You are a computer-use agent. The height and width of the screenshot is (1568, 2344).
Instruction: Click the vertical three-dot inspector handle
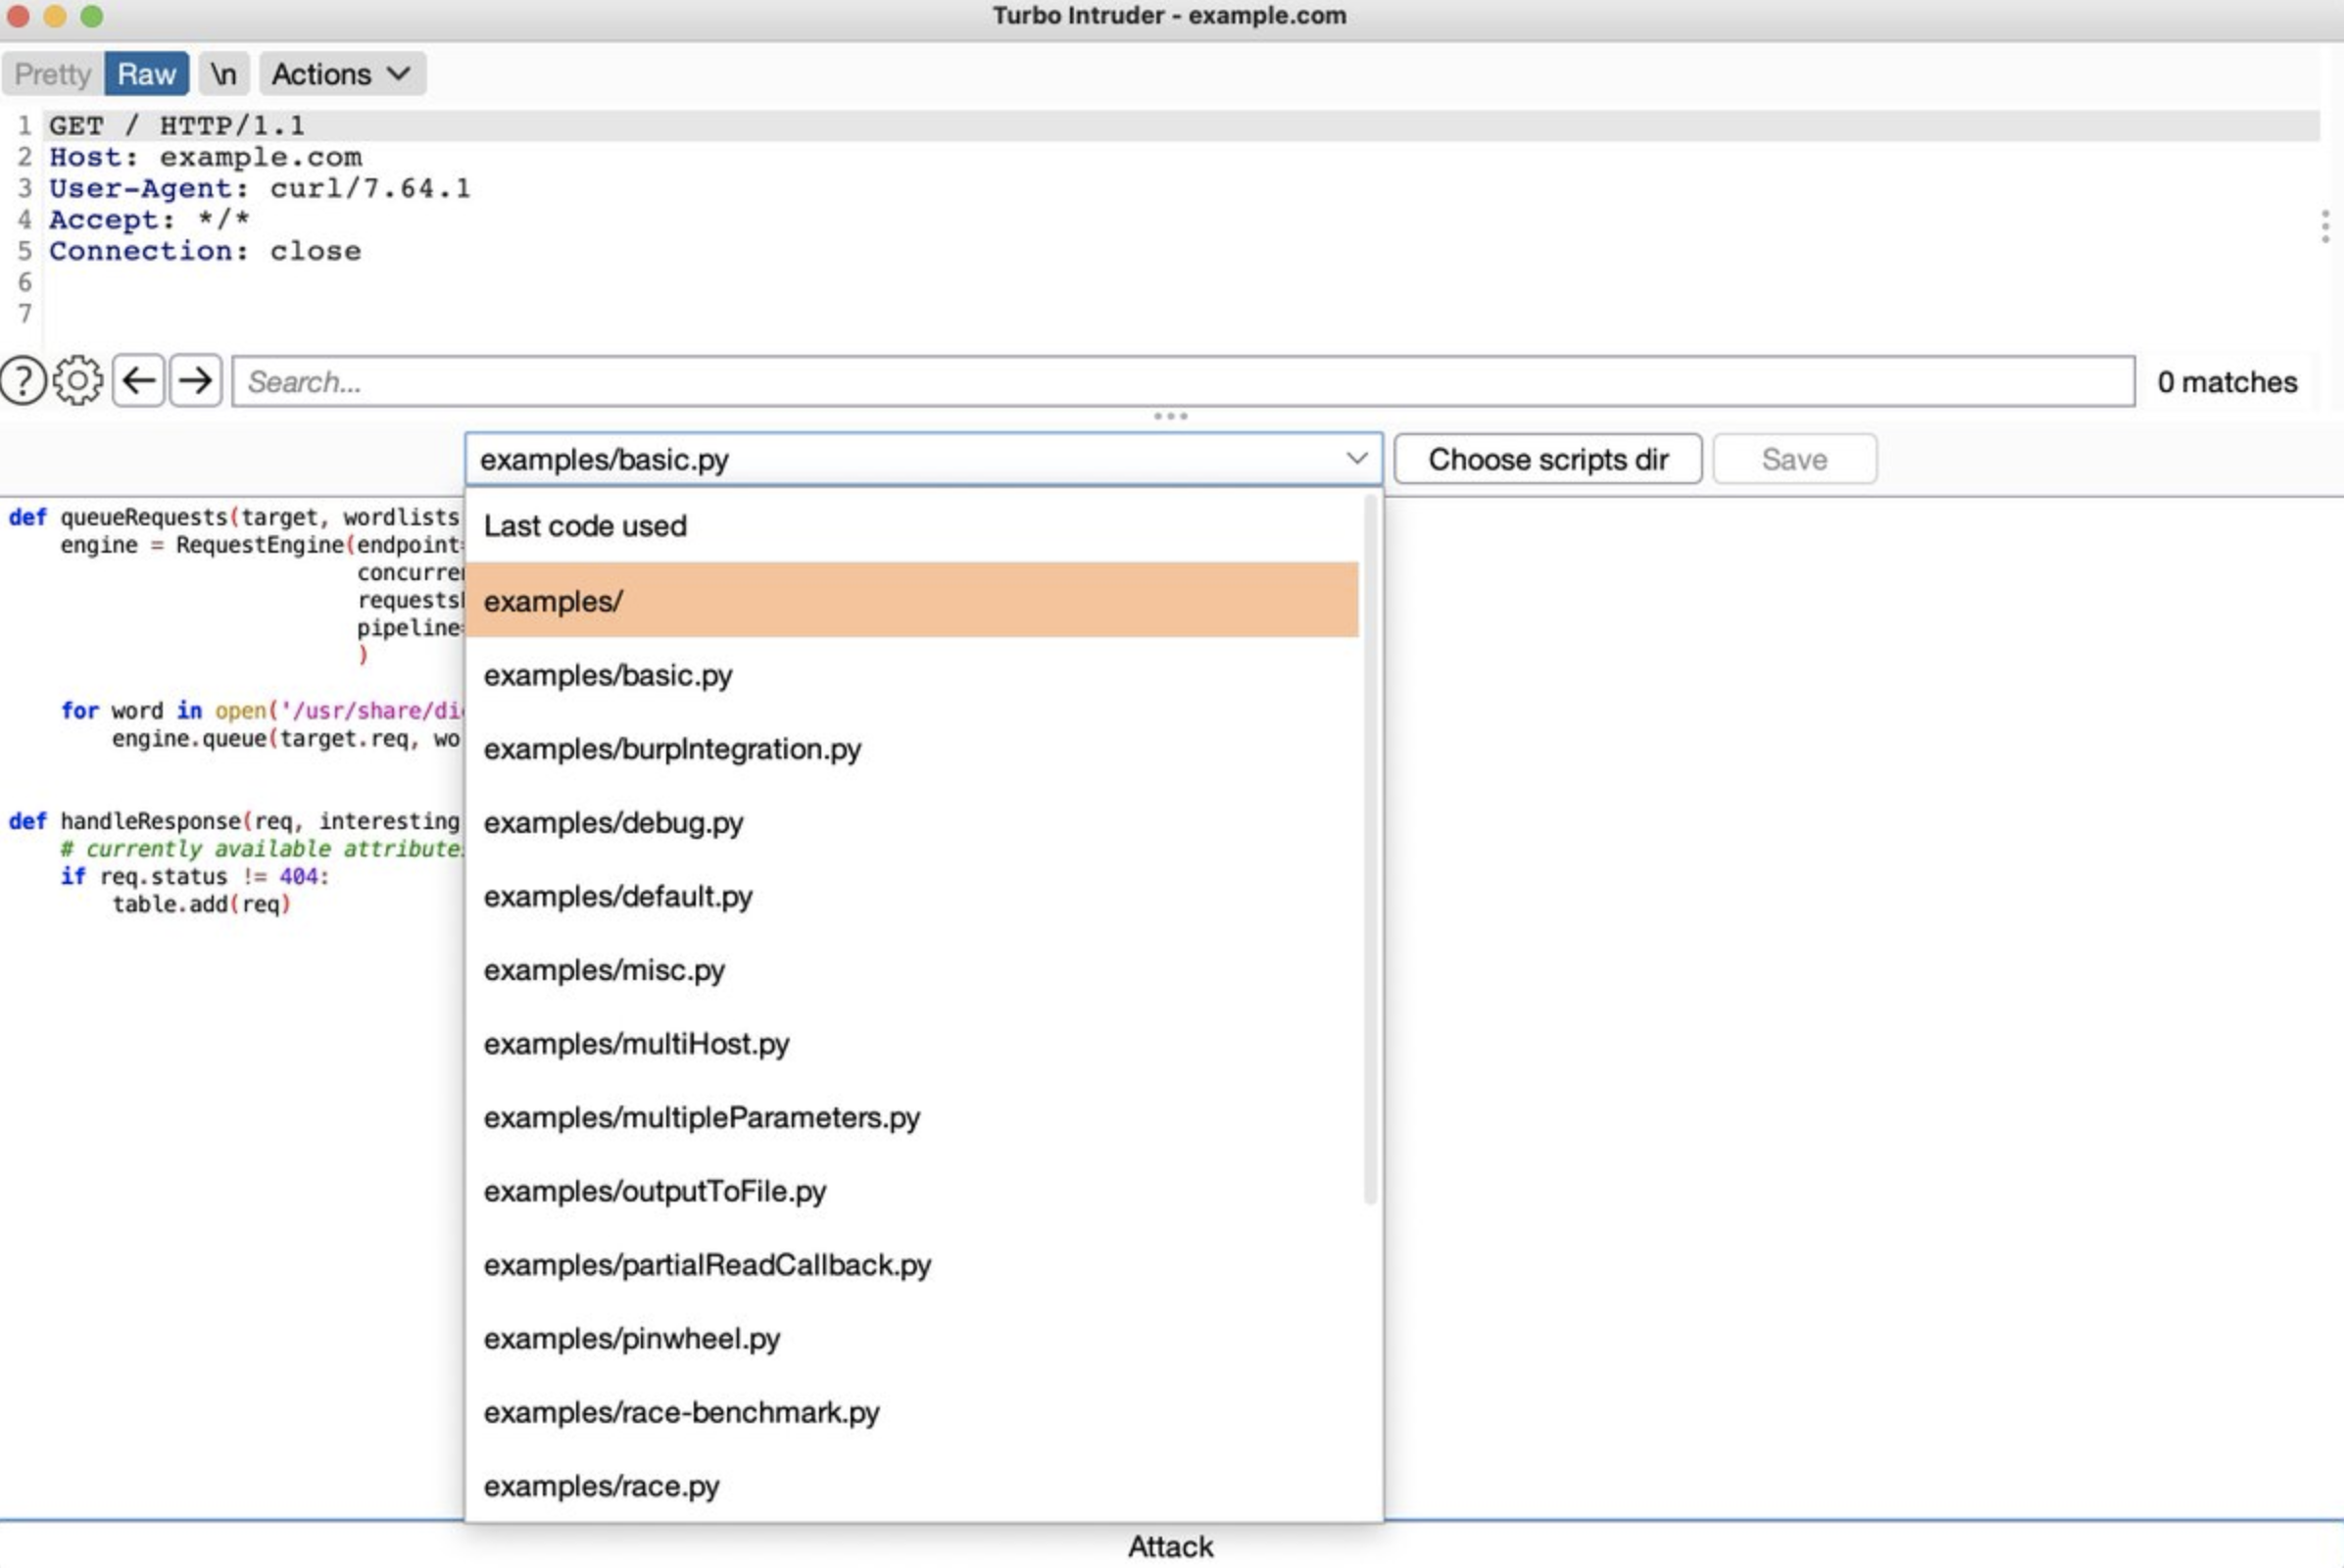2325,226
